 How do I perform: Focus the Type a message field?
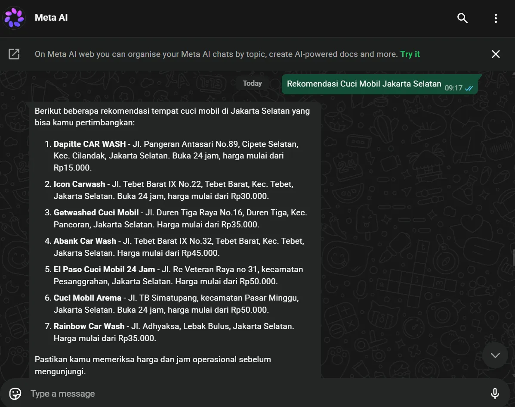(256, 394)
